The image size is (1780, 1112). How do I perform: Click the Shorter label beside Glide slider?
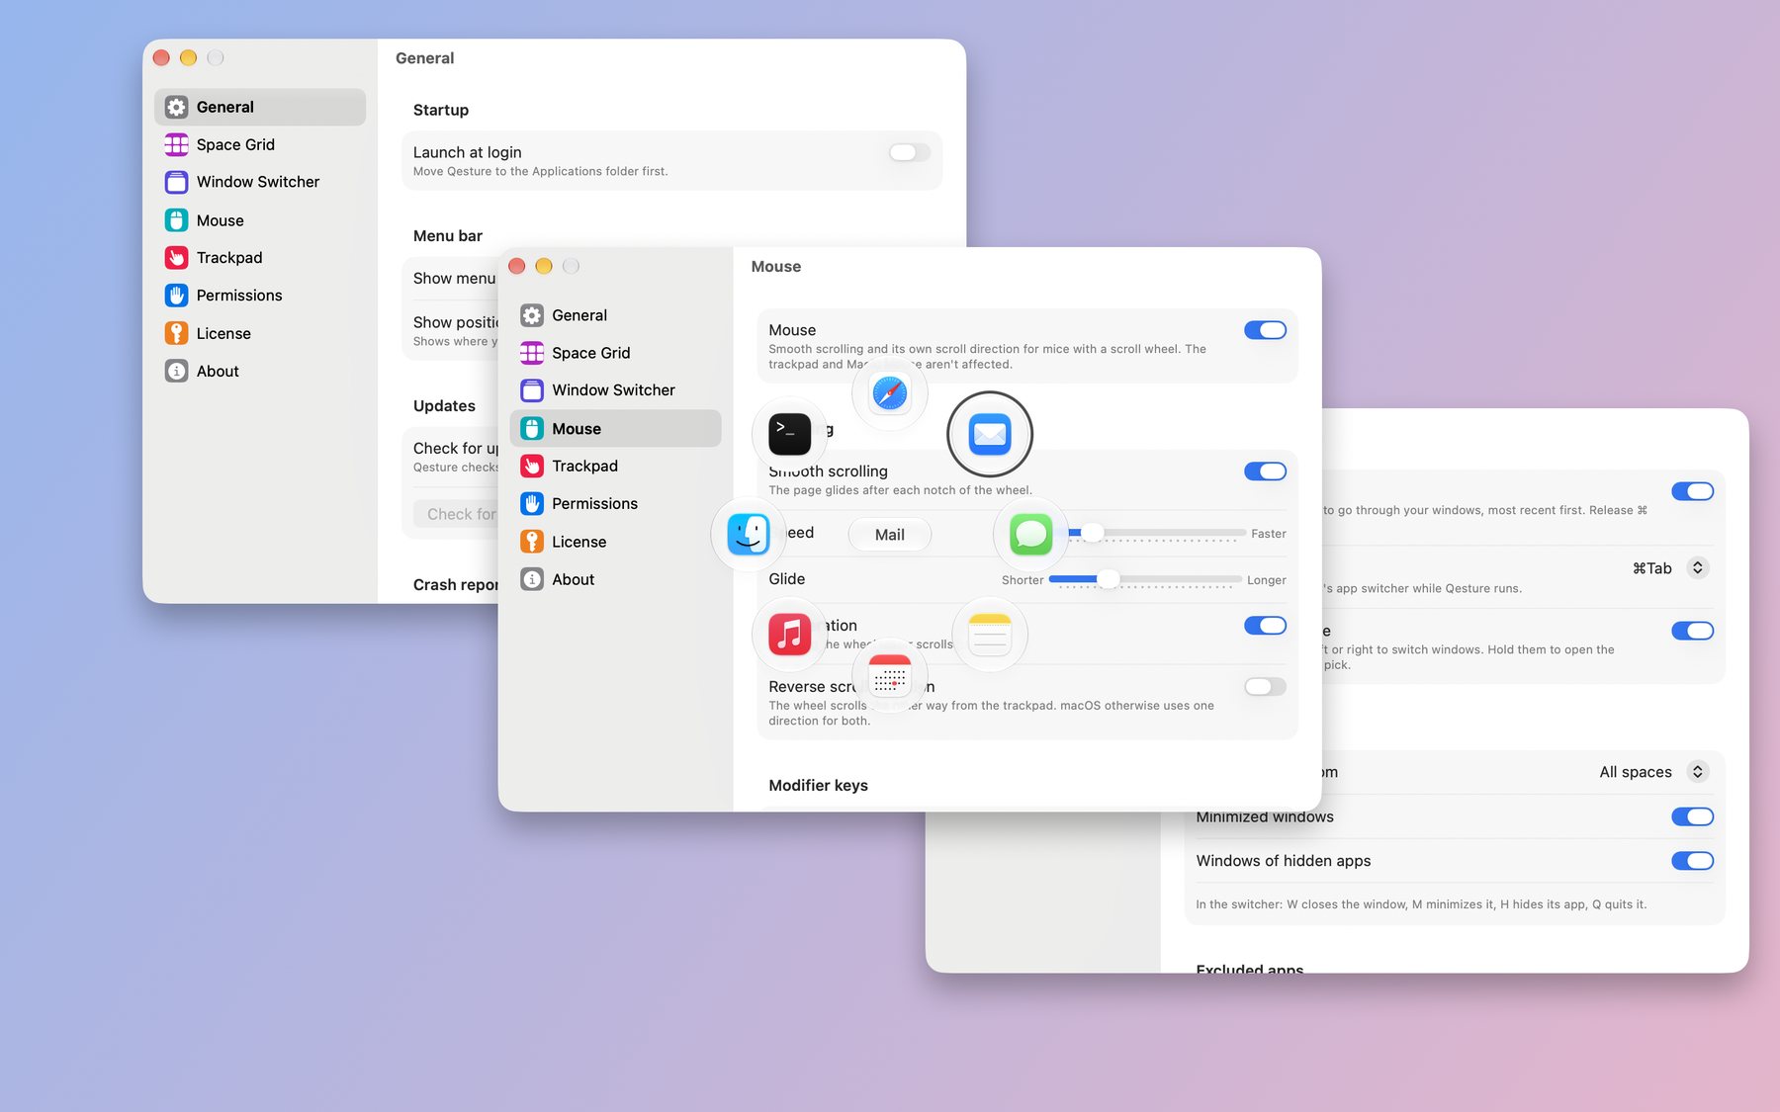[1023, 580]
